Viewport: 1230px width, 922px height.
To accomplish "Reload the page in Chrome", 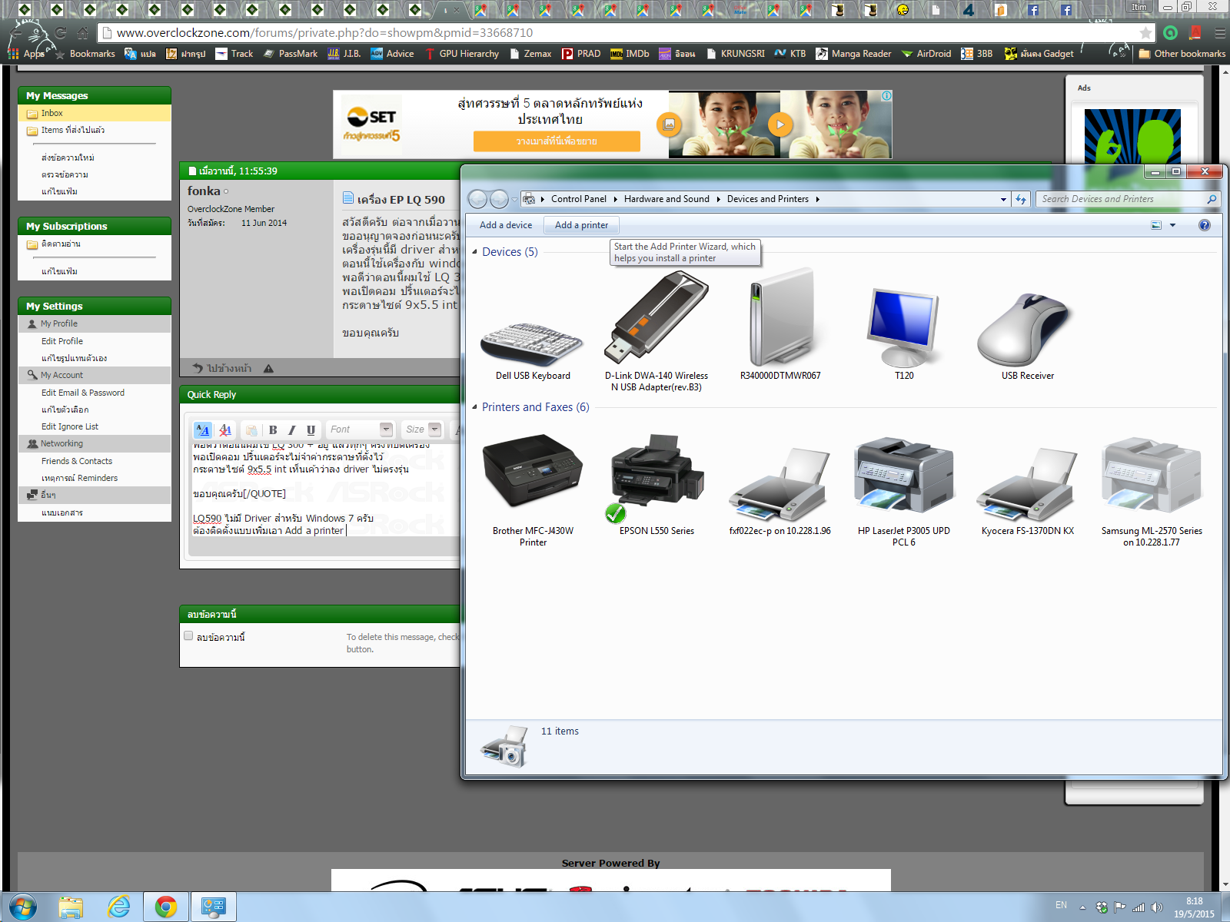I will point(61,33).
